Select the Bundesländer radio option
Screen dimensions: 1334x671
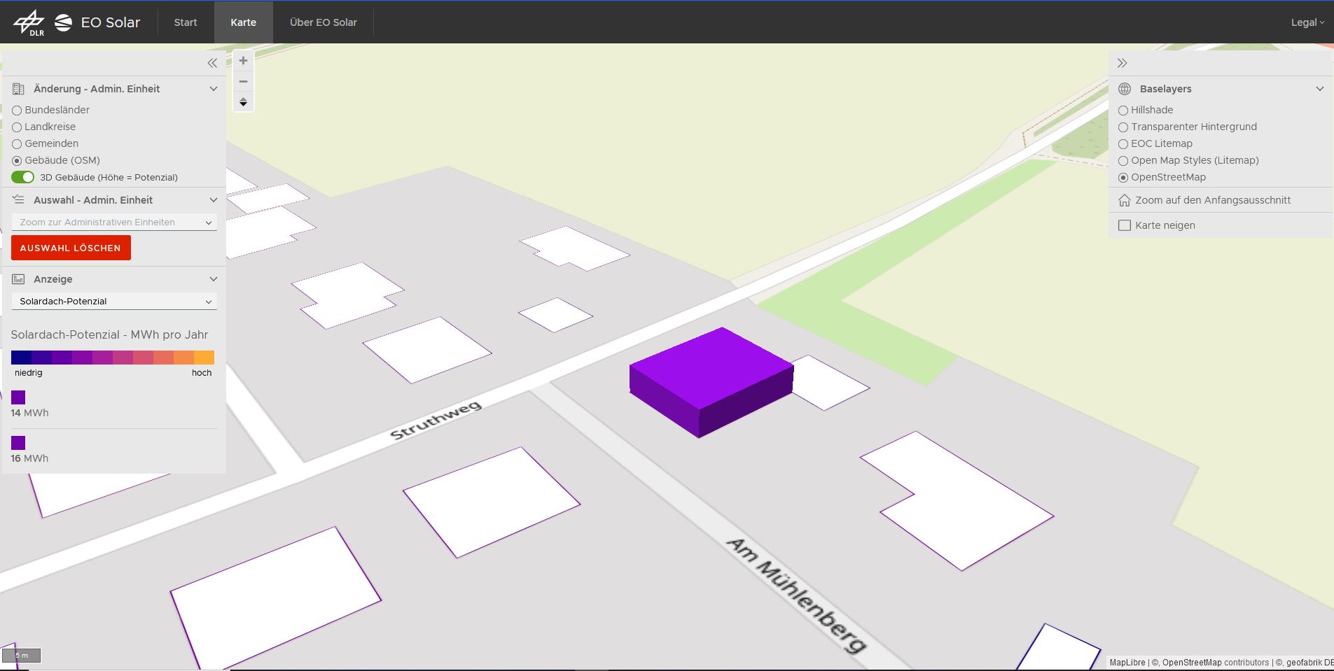click(17, 111)
